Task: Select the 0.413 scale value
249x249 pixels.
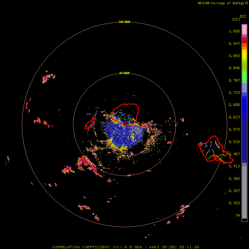Action: [x=234, y=166]
